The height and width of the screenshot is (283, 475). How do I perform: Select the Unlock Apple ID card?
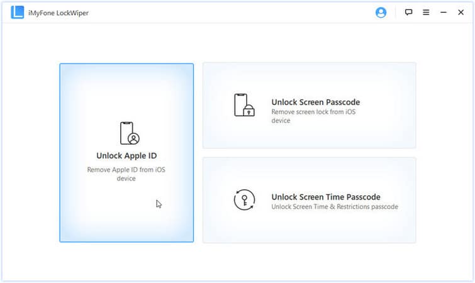coord(126,153)
